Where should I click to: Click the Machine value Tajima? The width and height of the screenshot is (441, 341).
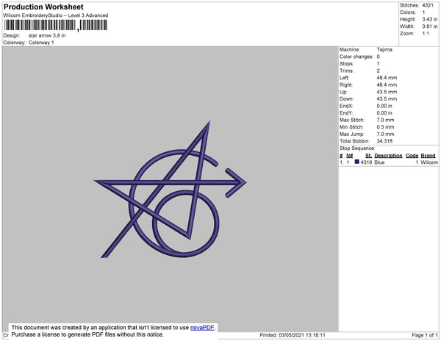384,49
